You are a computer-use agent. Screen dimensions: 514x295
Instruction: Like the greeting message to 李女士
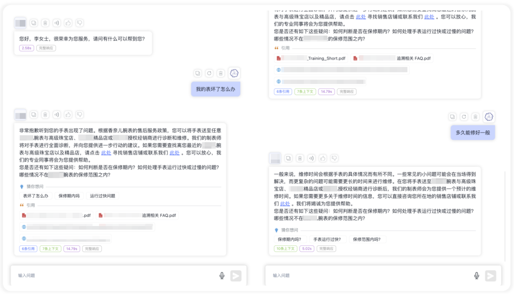(x=68, y=23)
